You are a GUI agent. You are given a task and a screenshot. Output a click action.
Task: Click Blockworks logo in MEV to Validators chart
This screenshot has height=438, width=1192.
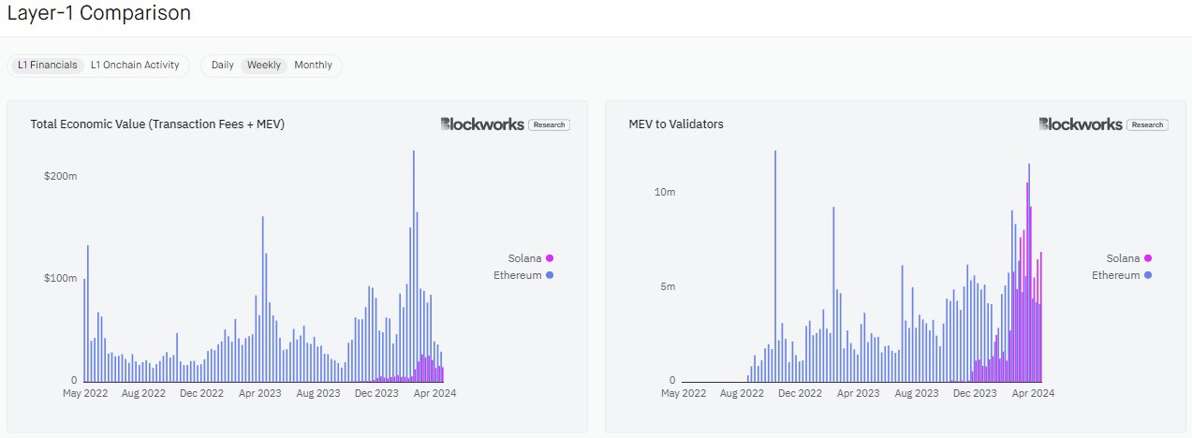[x=1080, y=124]
